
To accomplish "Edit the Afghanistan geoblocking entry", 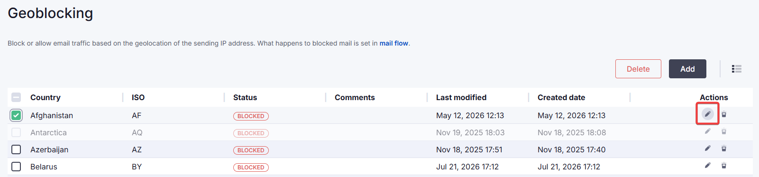I will pos(707,114).
